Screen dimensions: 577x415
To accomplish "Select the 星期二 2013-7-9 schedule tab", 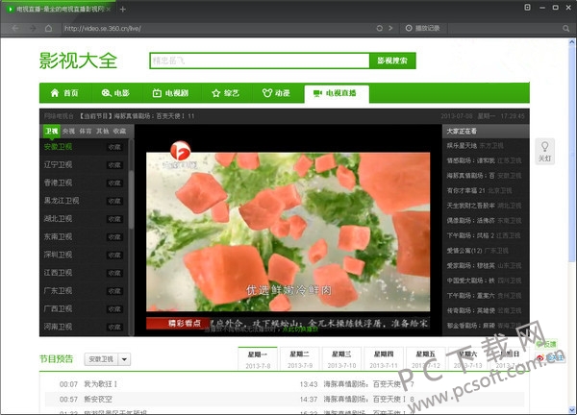I will point(299,359).
